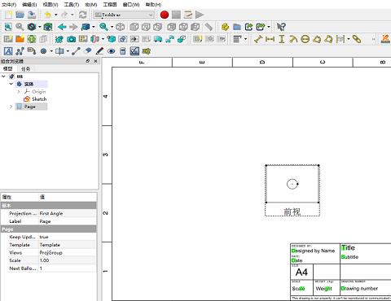Viewport: 391px width, 301px height.
Task: Insert a projection group
Action: (x=83, y=39)
